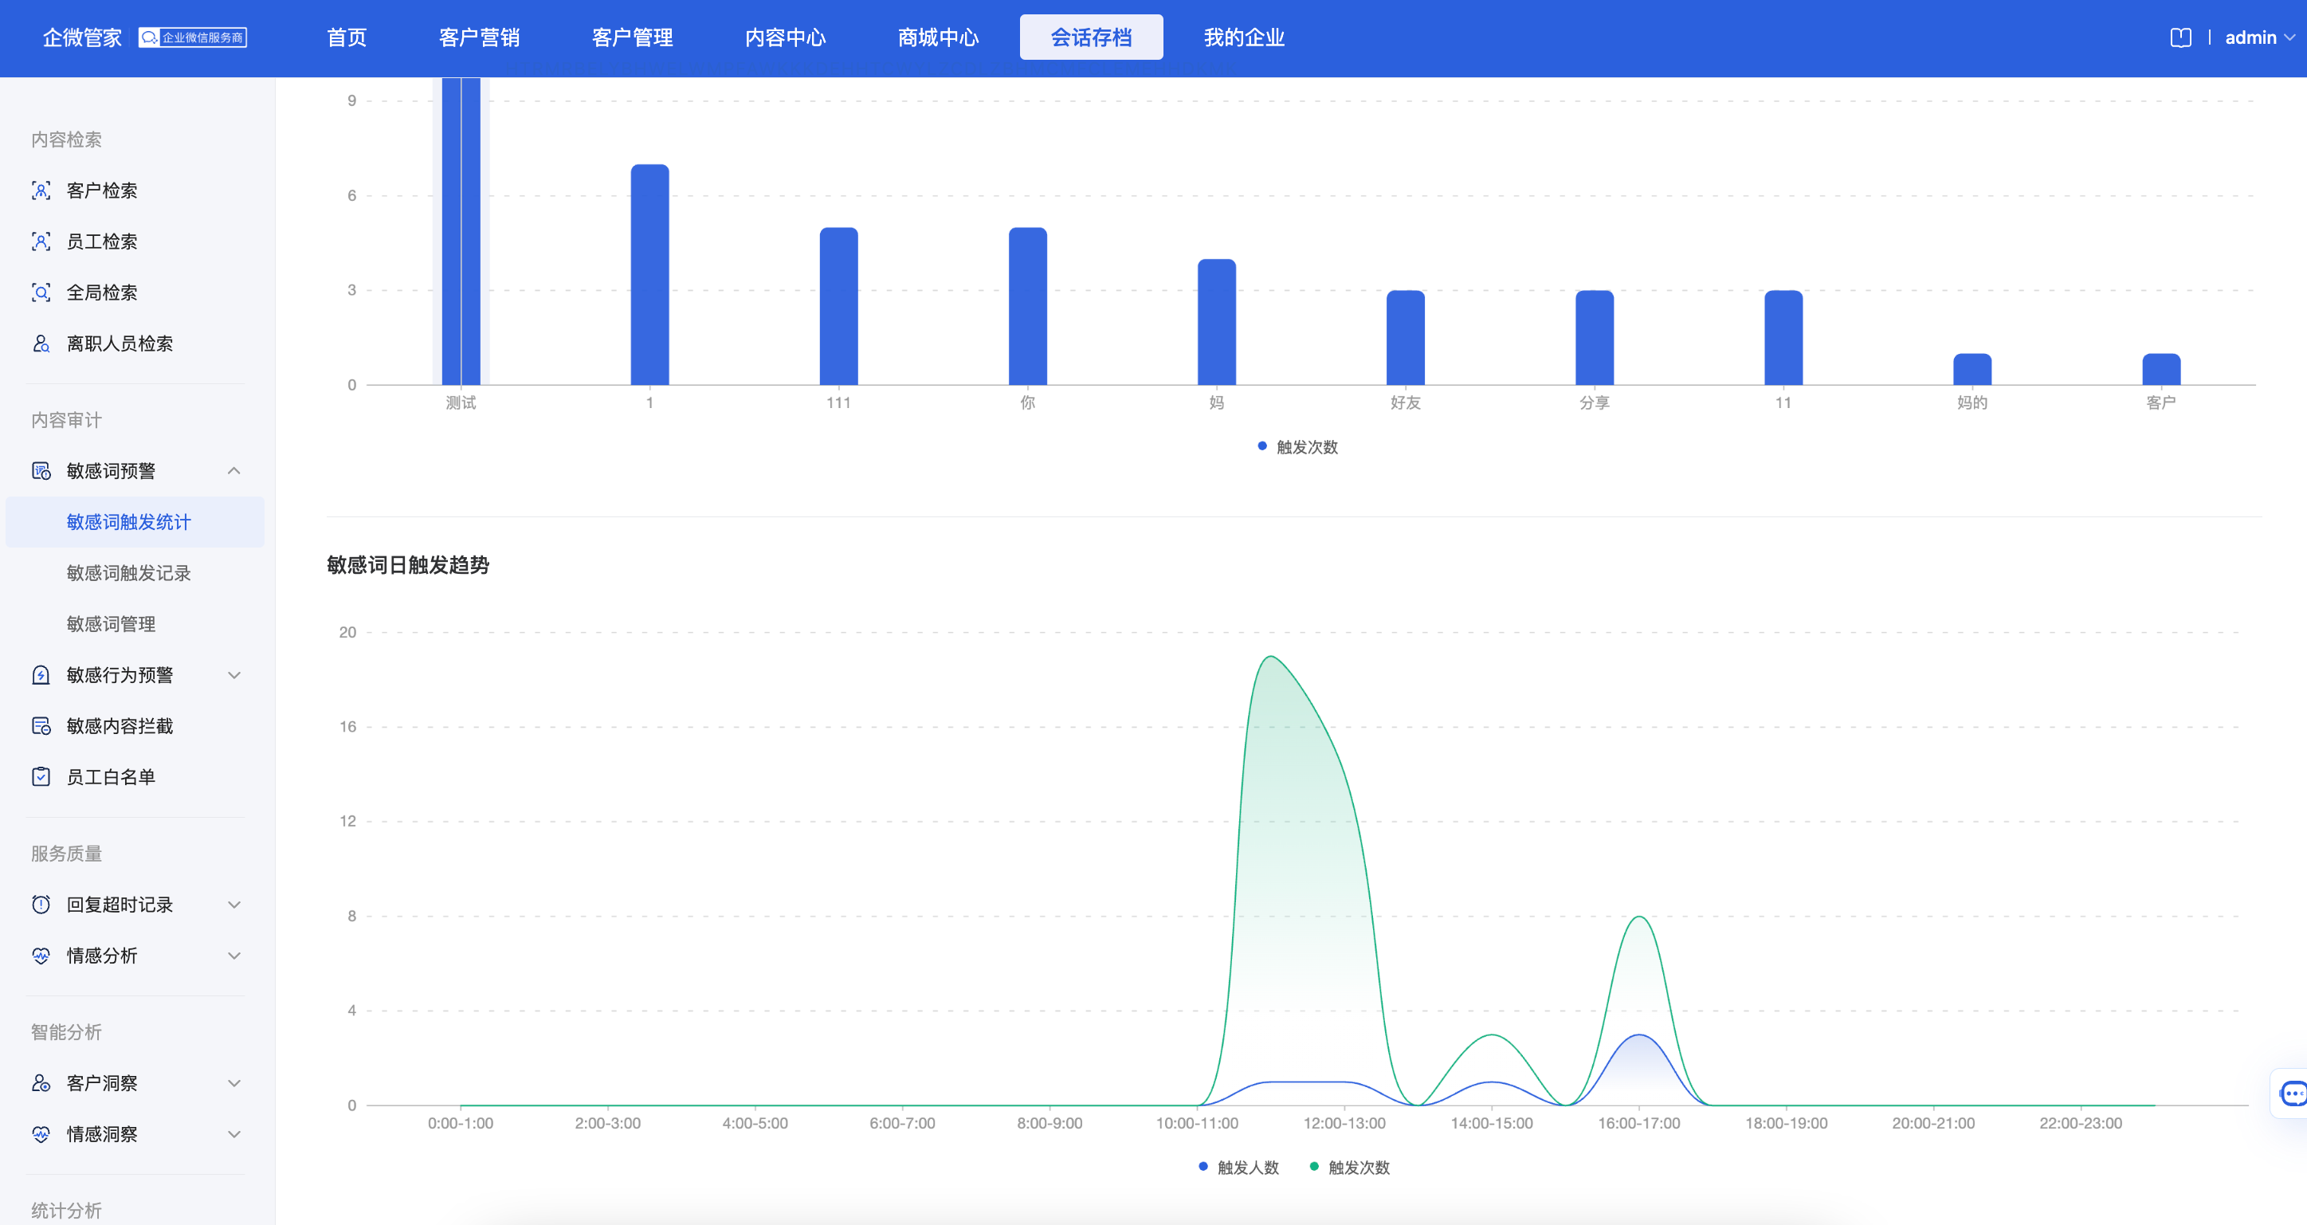This screenshot has height=1225, width=2307.
Task: Click the 敏感词预警 sidebar icon
Action: pyautogui.click(x=41, y=471)
